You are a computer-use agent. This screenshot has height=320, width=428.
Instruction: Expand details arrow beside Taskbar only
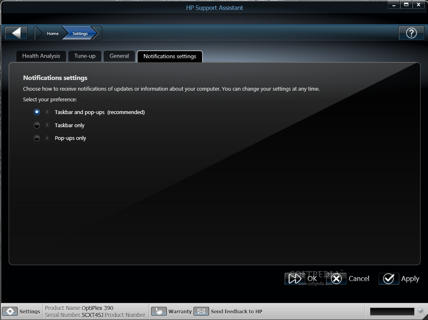[x=47, y=125]
